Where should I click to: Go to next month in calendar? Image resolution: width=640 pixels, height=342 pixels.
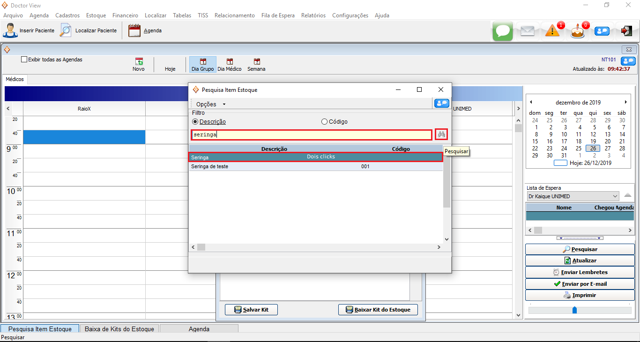coord(625,102)
